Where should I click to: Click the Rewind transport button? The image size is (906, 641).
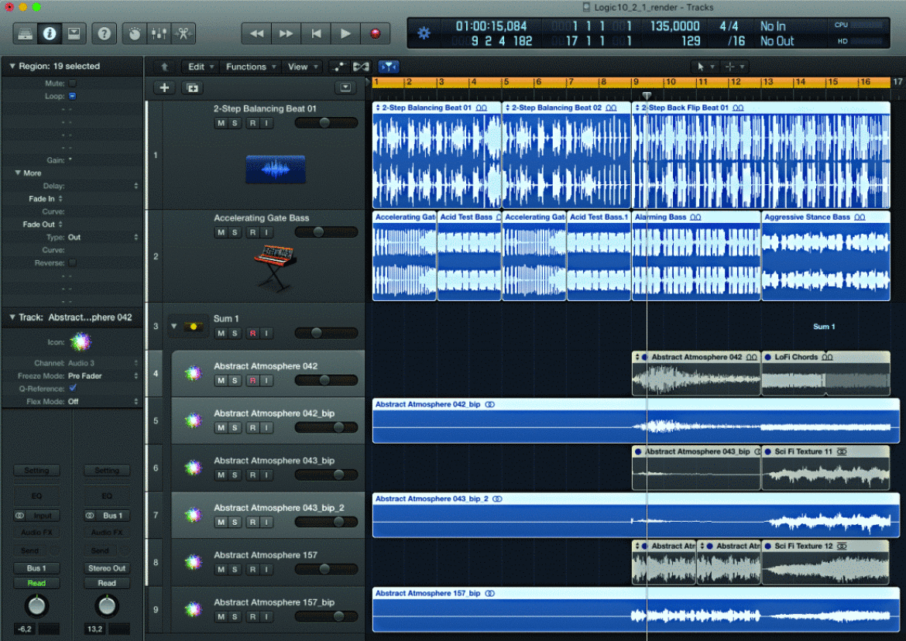pyautogui.click(x=256, y=33)
